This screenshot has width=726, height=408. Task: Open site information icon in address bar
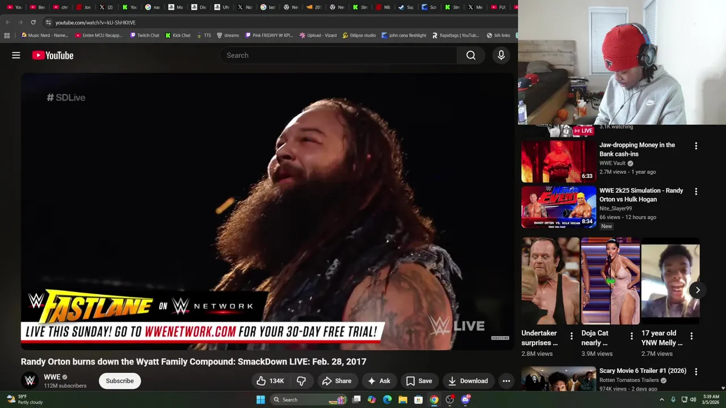click(x=48, y=22)
